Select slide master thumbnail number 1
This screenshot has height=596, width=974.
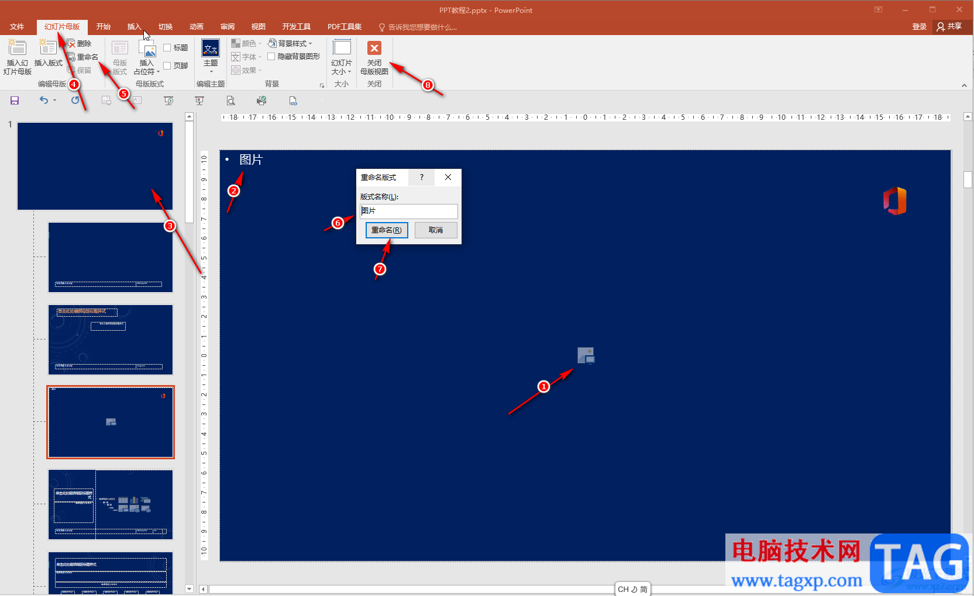click(x=95, y=166)
